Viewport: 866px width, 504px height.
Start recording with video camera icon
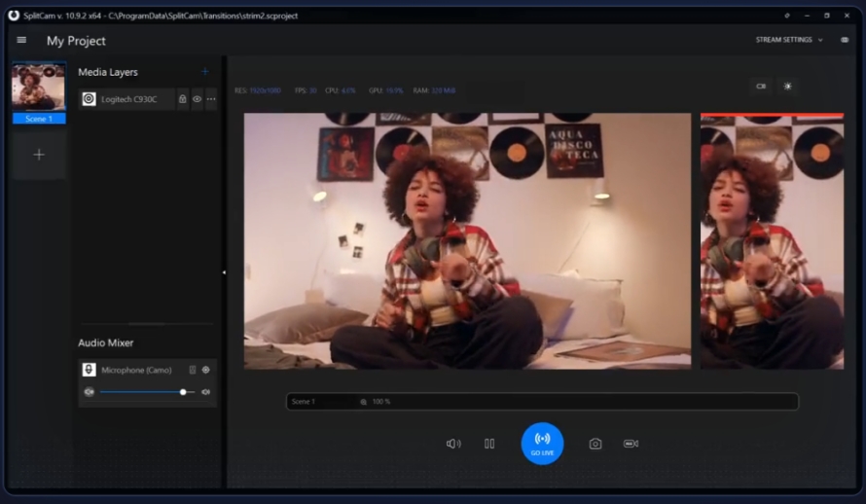click(x=631, y=444)
